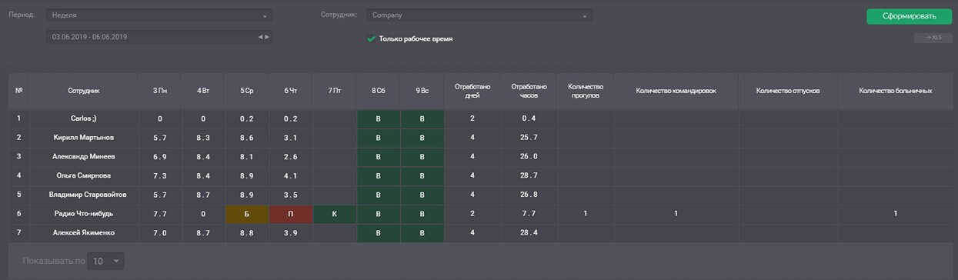Screen dimensions: 958x280
Task: Open the Период dropdown showing Неделя
Action: 159,15
